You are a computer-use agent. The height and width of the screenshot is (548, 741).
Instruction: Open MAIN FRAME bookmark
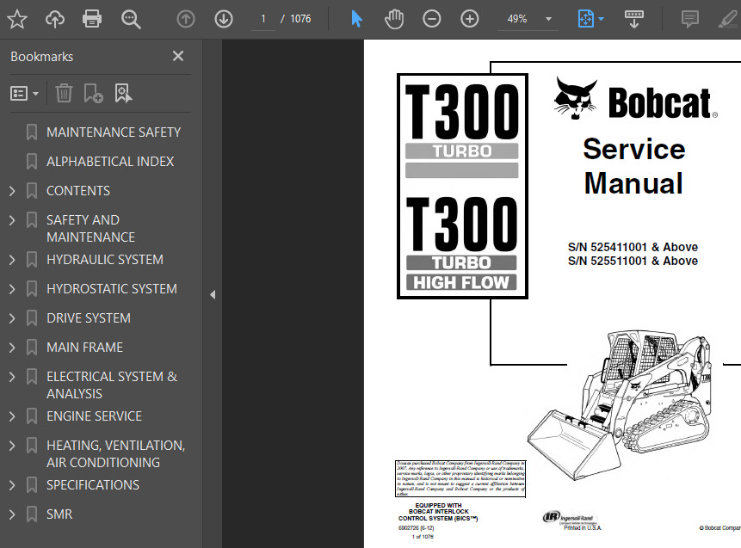point(84,348)
